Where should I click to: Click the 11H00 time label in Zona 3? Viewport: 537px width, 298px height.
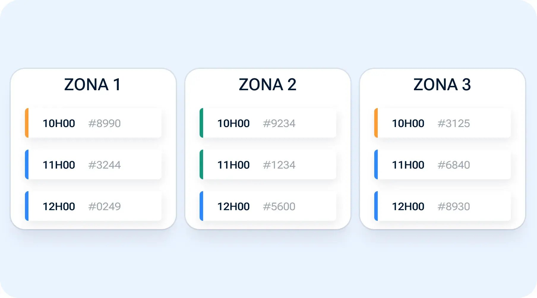click(408, 165)
